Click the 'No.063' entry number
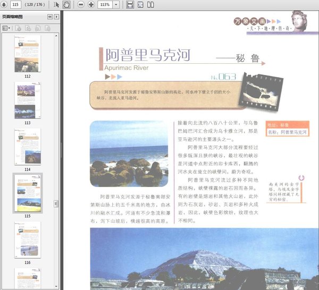The image size is (319, 290). [x=224, y=77]
